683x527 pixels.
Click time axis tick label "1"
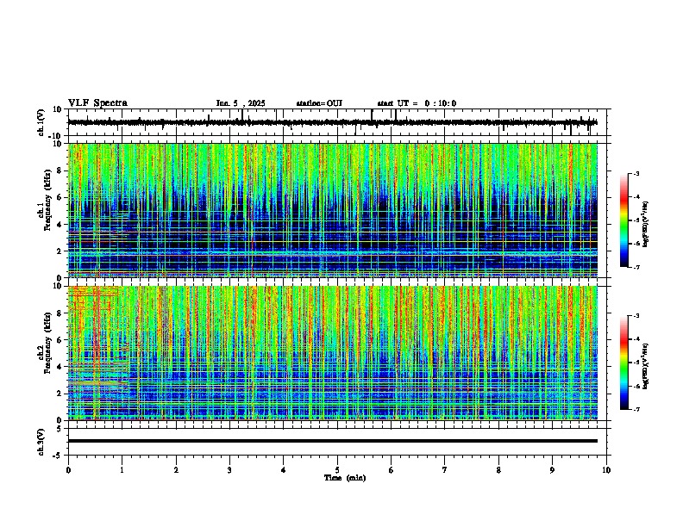click(x=122, y=470)
